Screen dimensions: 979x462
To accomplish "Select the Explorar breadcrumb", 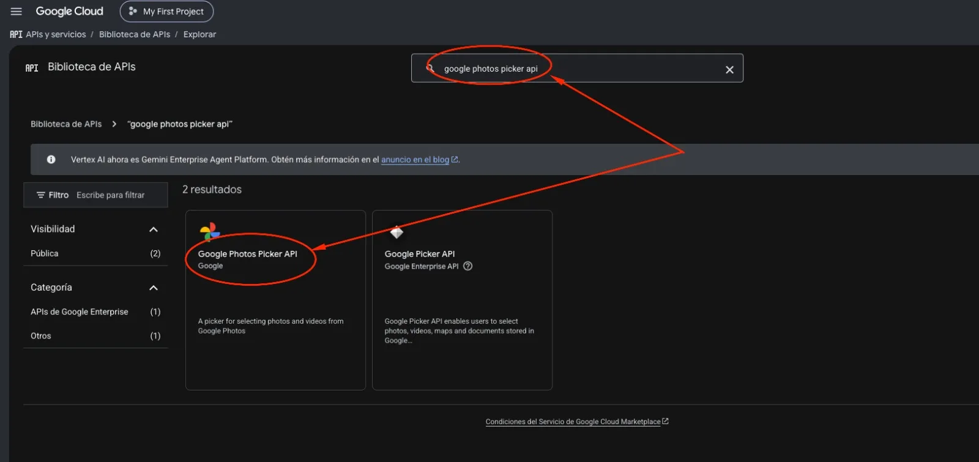I will click(x=199, y=34).
